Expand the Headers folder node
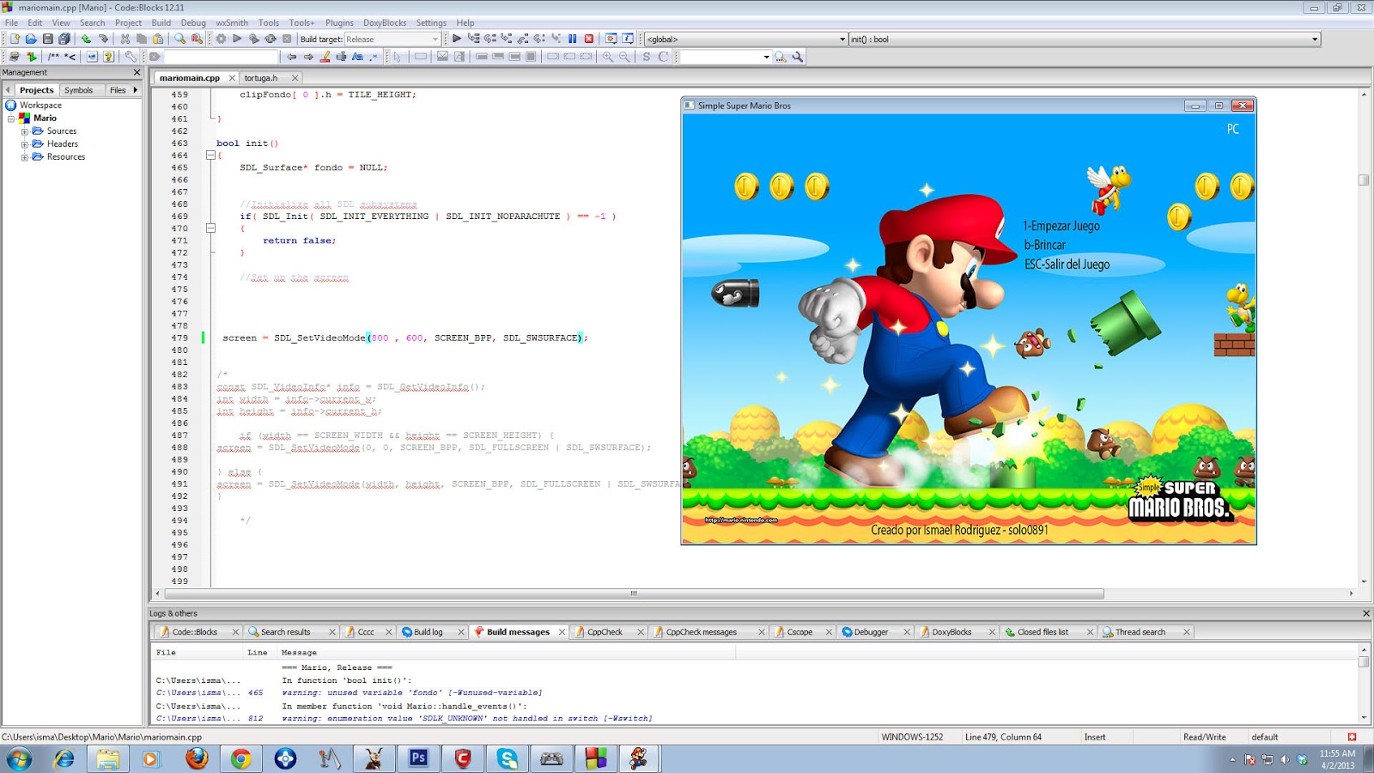Viewport: 1374px width, 773px height. click(x=24, y=144)
